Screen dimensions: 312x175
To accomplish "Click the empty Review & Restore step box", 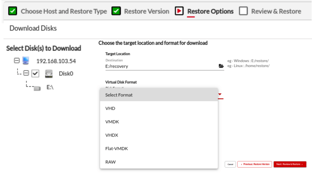I will (243, 11).
